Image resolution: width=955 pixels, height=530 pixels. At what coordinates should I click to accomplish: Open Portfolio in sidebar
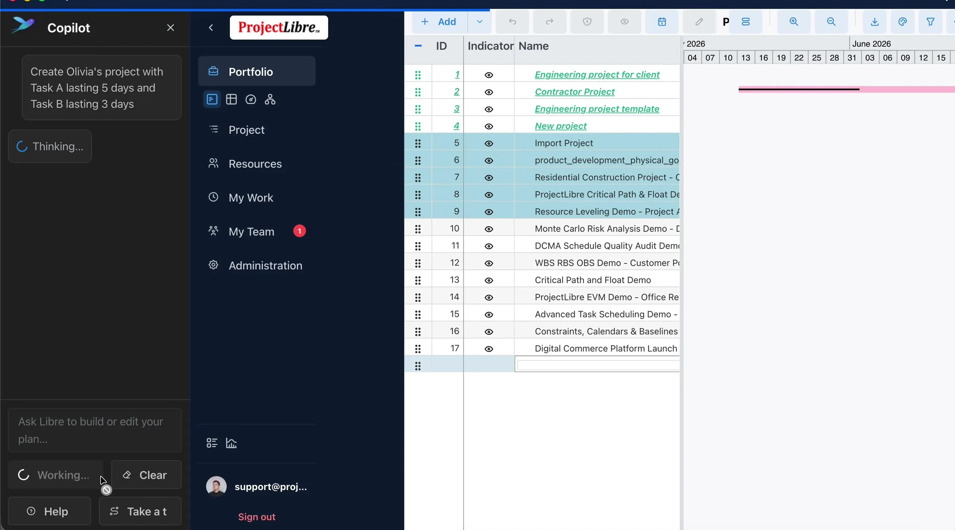tap(257, 72)
